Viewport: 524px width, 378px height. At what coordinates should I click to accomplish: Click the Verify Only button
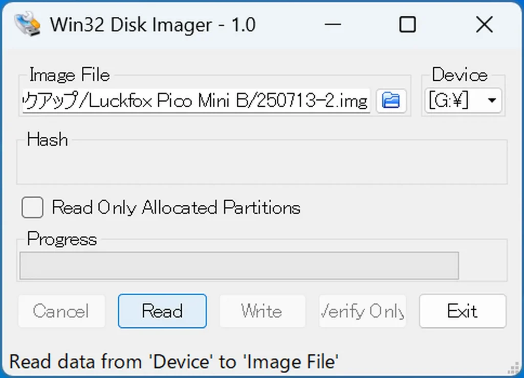(363, 311)
